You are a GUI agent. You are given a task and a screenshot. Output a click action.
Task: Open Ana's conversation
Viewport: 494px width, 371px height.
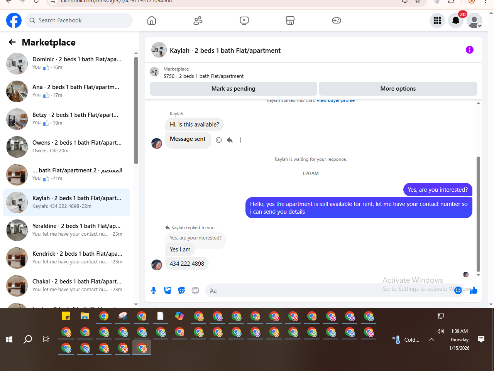(x=66, y=91)
